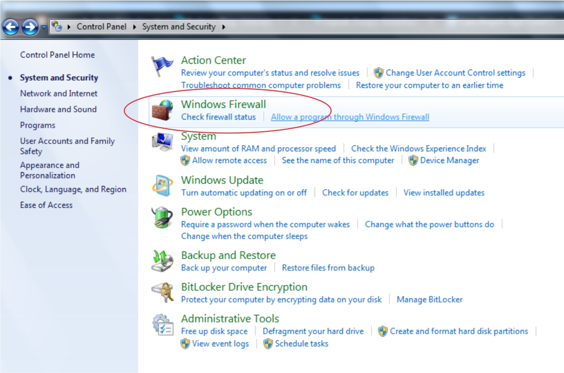Open Ease of Access category
This screenshot has height=373, width=564.
pyautogui.click(x=47, y=205)
